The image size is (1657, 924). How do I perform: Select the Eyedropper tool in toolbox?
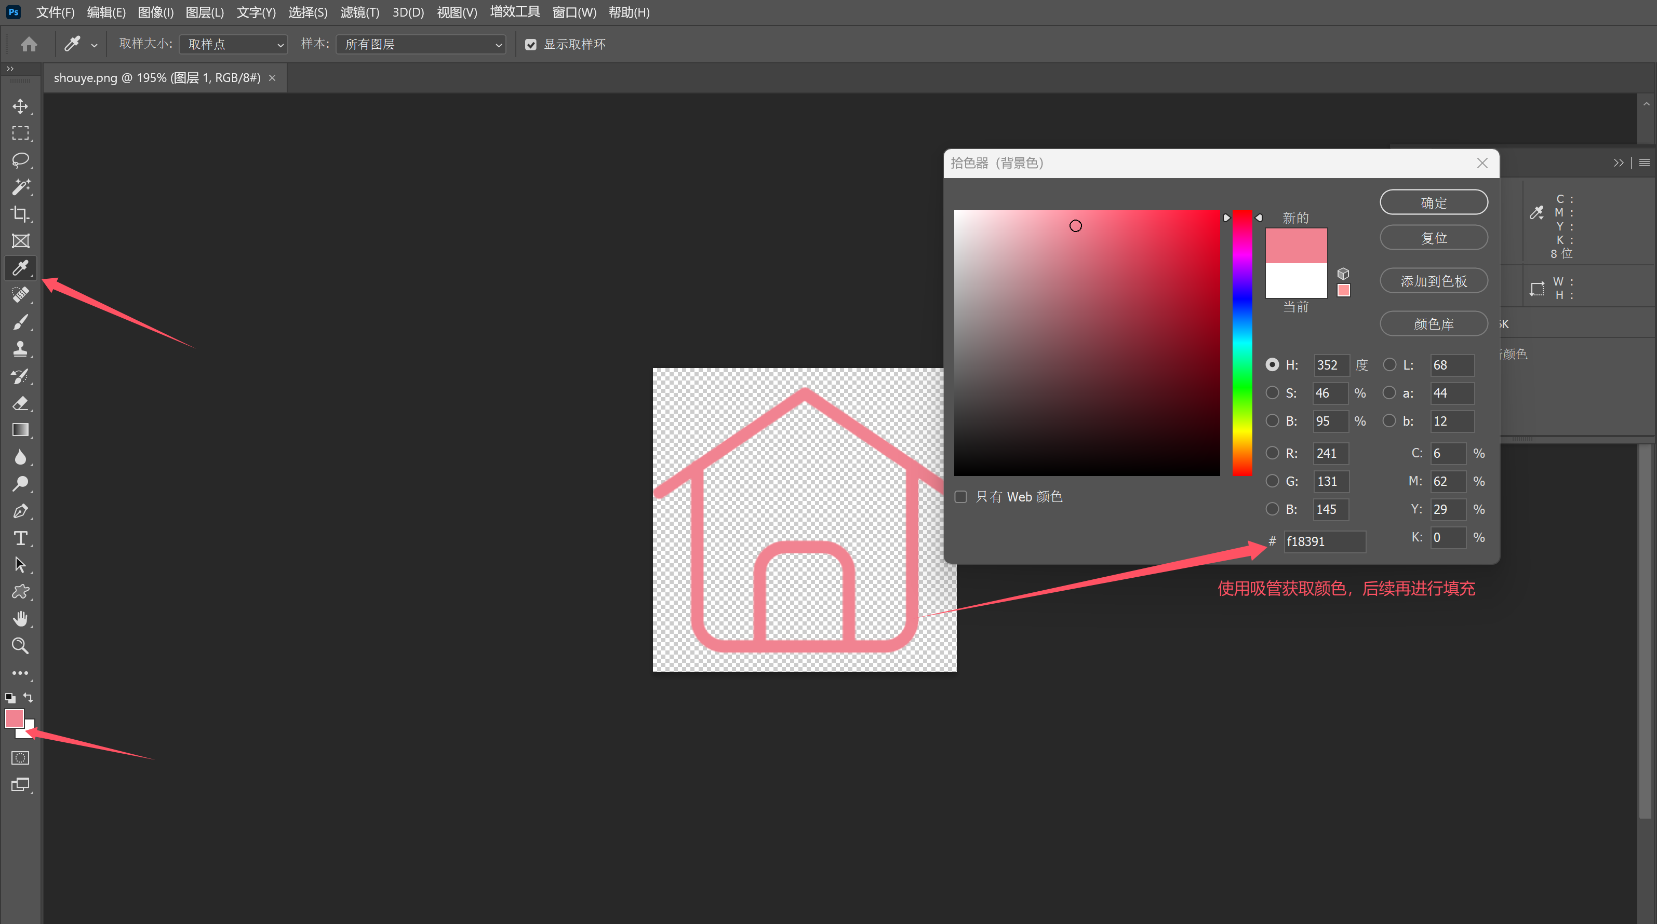click(20, 268)
